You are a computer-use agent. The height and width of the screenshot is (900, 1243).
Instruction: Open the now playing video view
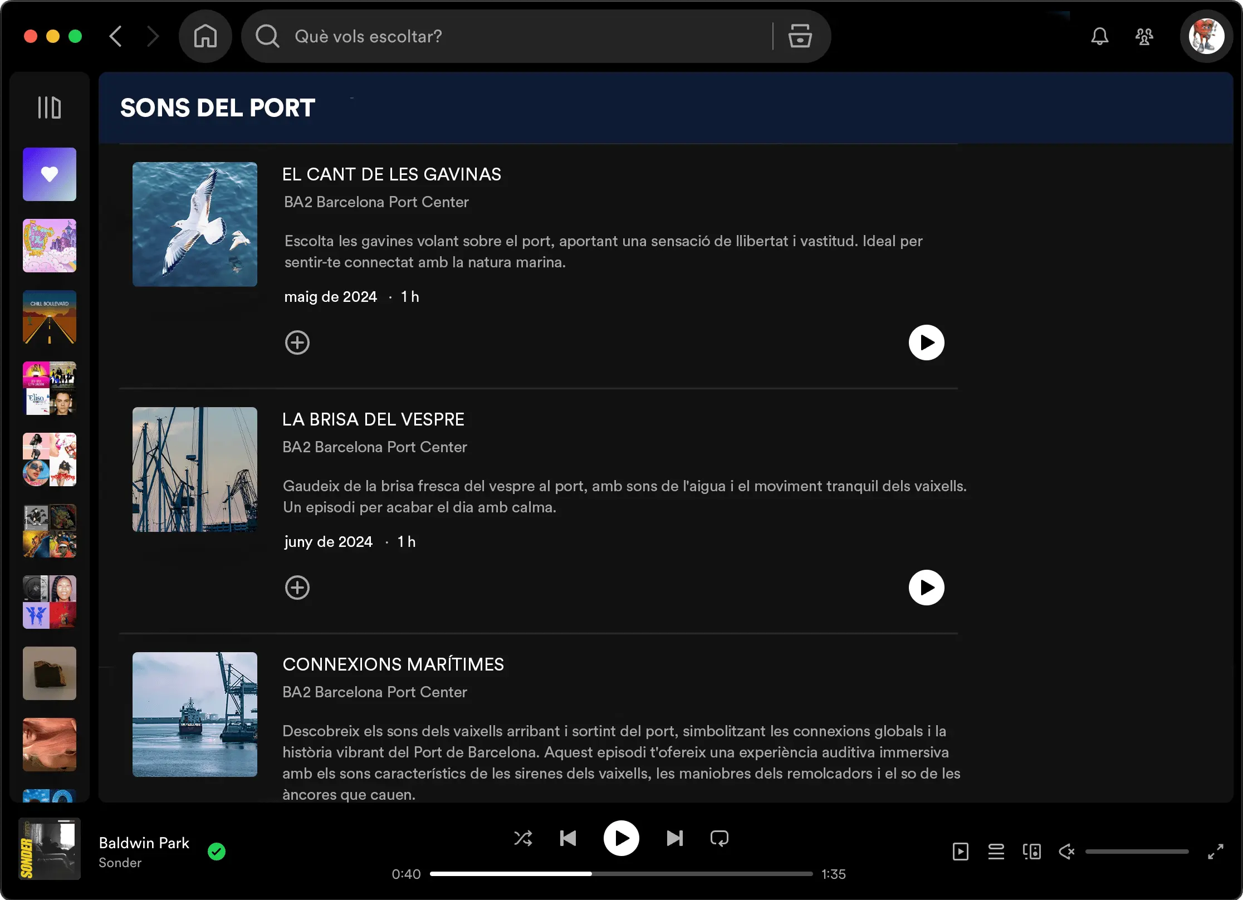961,852
